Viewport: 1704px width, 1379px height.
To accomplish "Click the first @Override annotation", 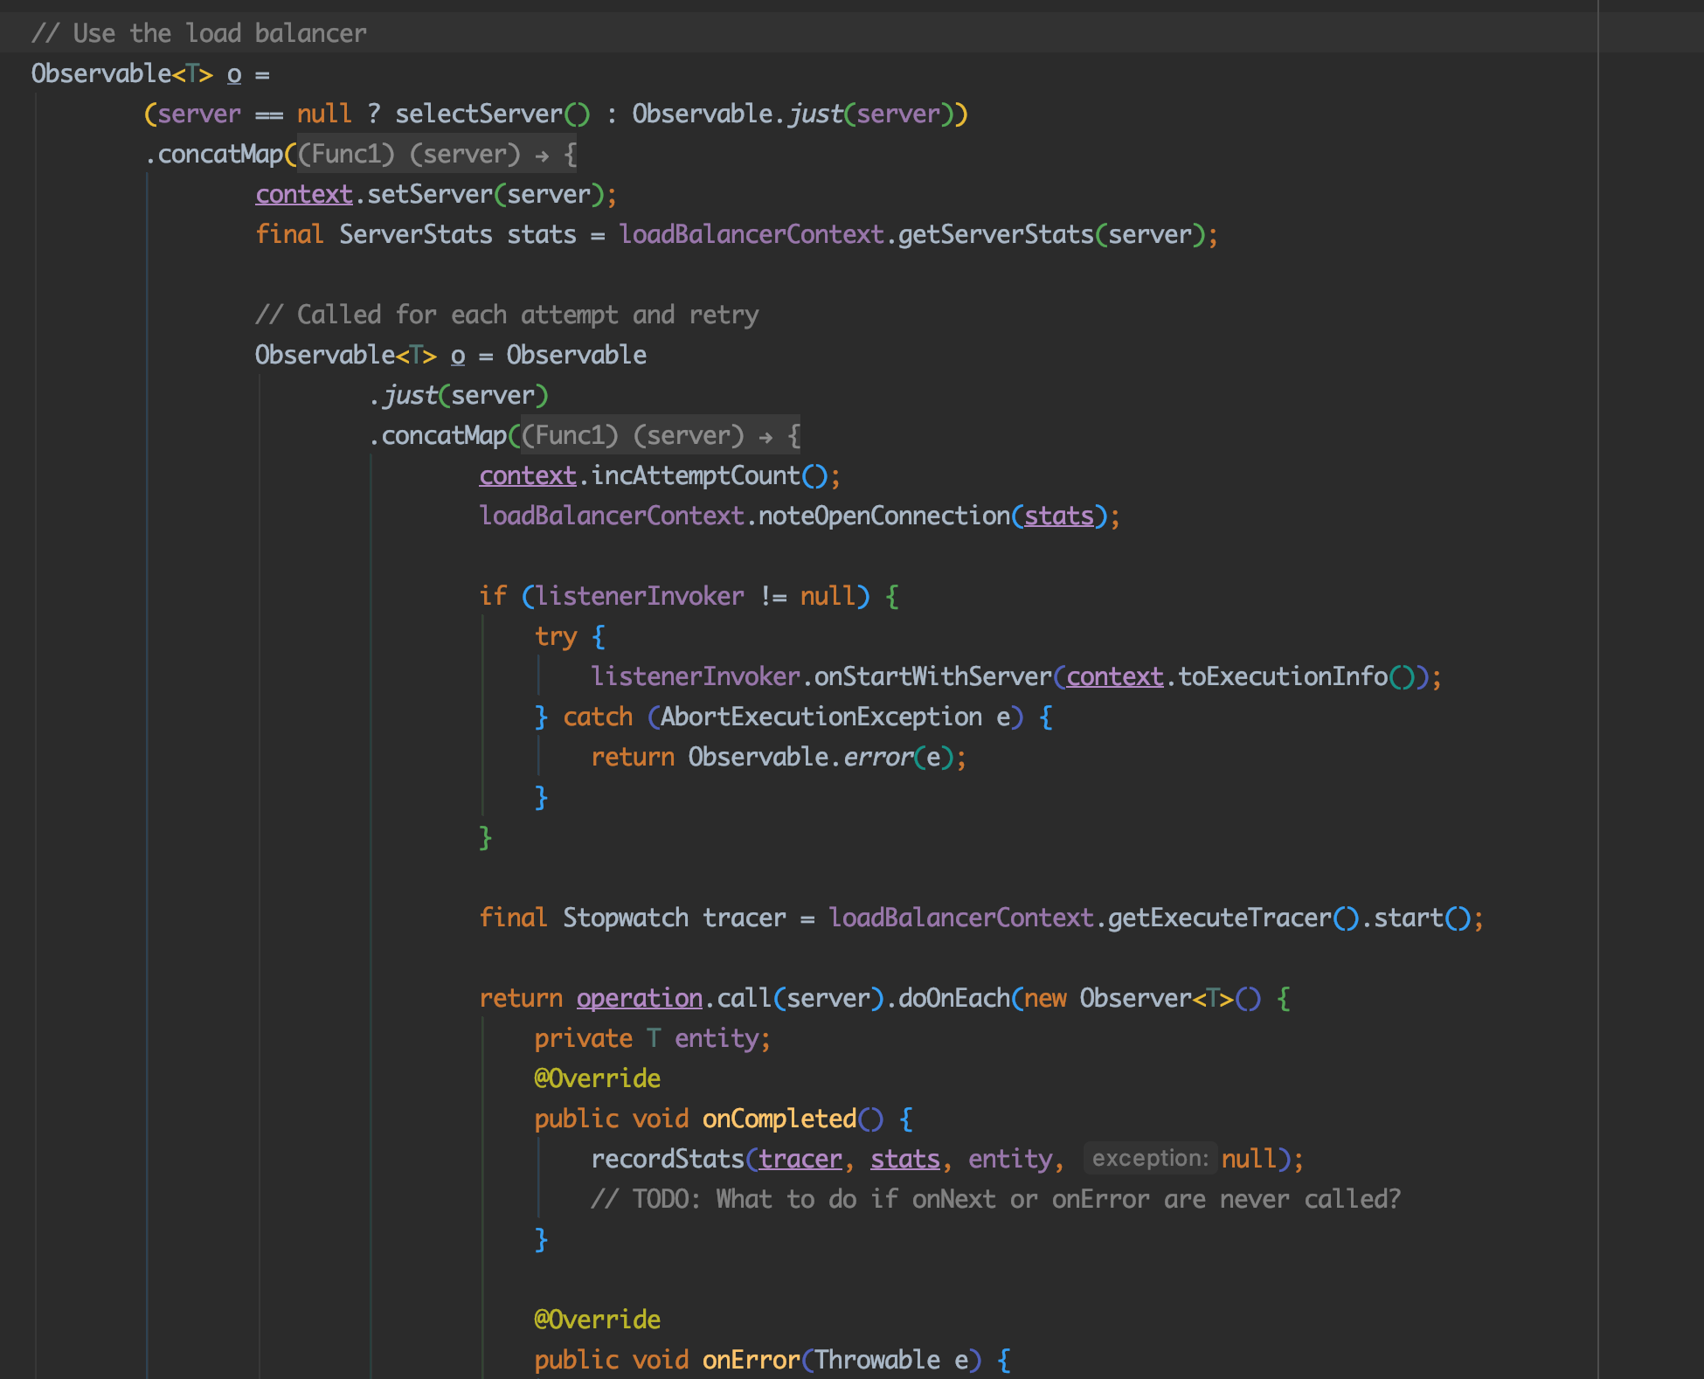I will 597,1079.
